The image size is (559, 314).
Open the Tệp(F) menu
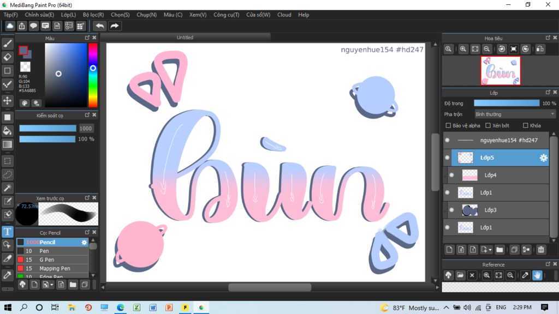11,15
